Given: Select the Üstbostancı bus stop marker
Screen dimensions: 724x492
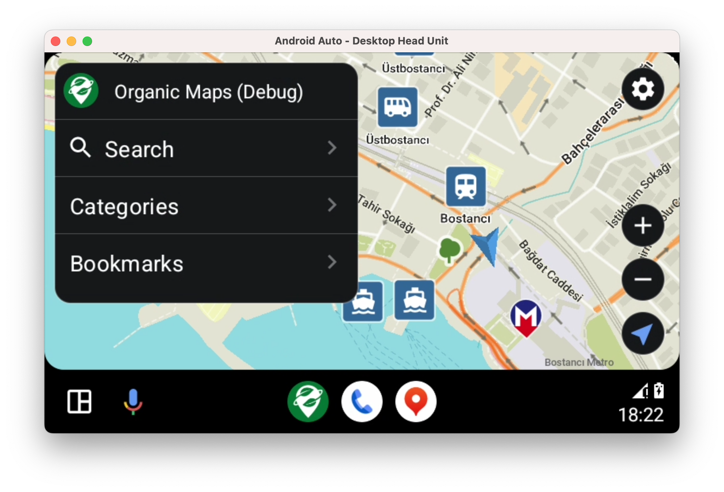Looking at the screenshot, I should [397, 107].
